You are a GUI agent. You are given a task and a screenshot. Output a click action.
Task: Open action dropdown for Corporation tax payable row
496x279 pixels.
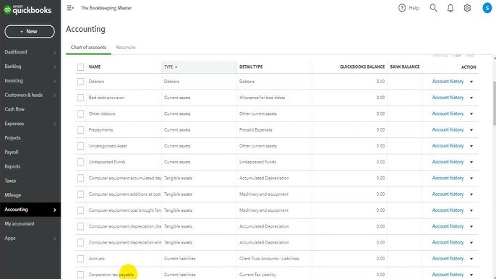471,275
